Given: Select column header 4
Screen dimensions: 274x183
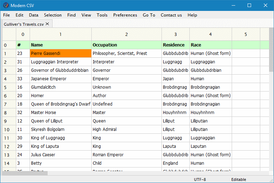Looking at the screenshot, I should point(210,34).
